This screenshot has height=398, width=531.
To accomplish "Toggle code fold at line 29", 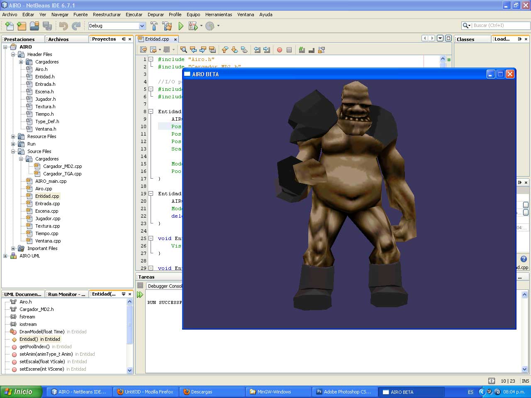I will pyautogui.click(x=151, y=268).
